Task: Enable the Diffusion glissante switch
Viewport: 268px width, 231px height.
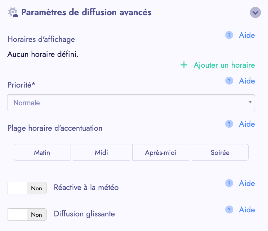Action: tap(27, 215)
